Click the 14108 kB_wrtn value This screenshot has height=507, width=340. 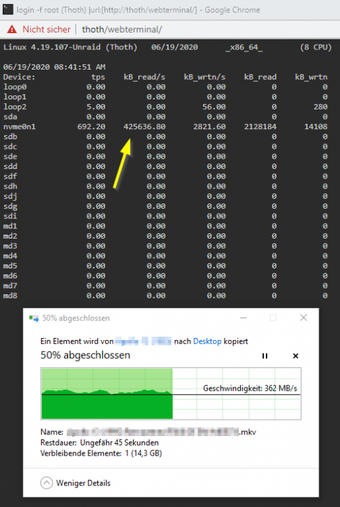pos(316,126)
